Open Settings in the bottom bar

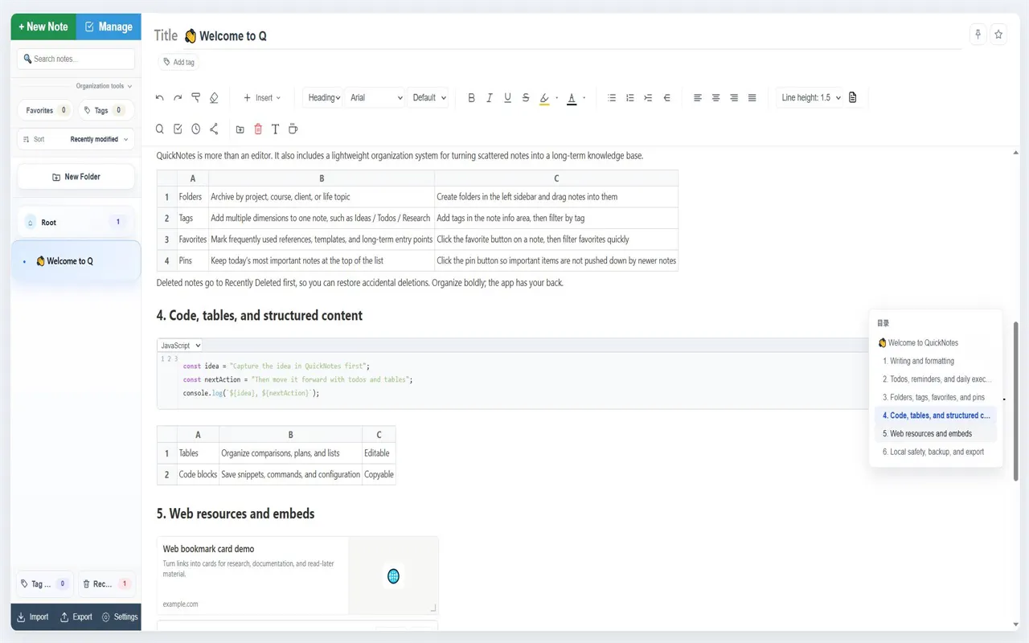pos(120,617)
